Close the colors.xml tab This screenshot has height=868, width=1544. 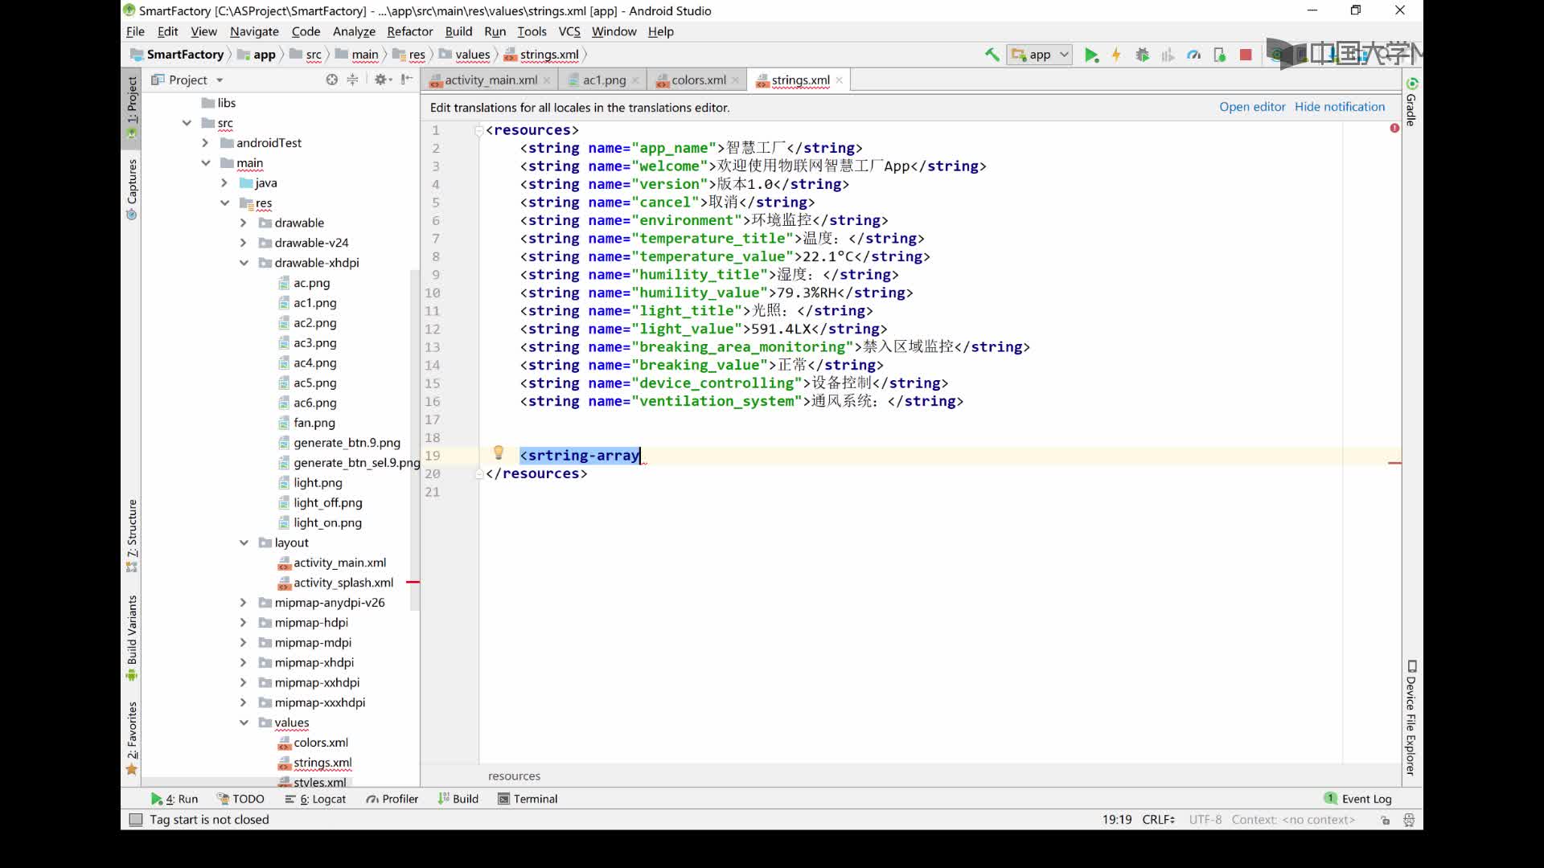[x=735, y=80]
